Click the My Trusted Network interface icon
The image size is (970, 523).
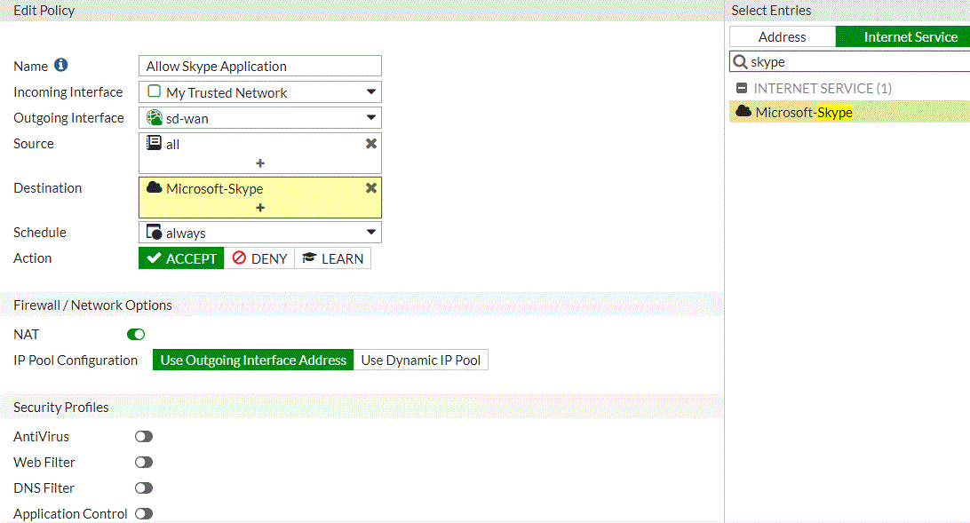(x=154, y=91)
